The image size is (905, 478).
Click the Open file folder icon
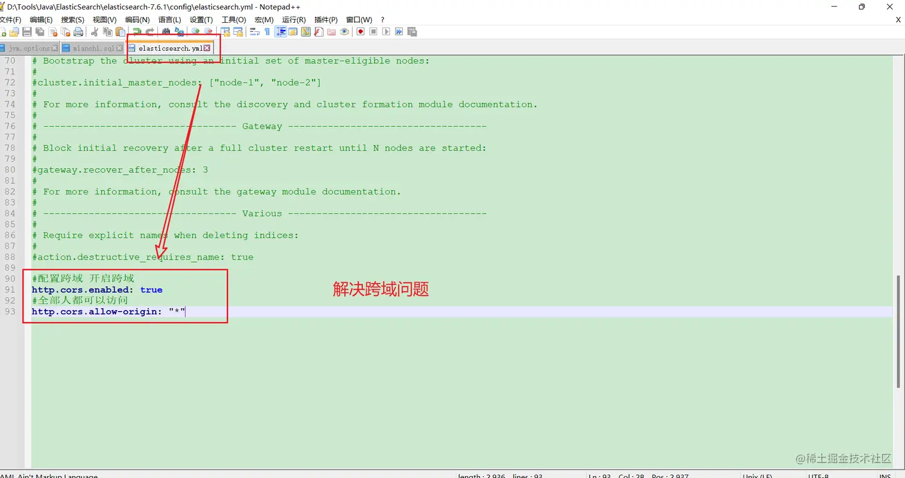tap(14, 32)
